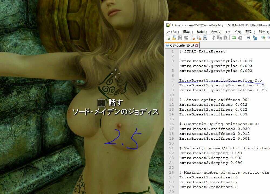Viewport: 270px width, 194px height.
Task: Click the ExtraBreast3.stiffness2 0.001 line
Action: click(x=214, y=138)
